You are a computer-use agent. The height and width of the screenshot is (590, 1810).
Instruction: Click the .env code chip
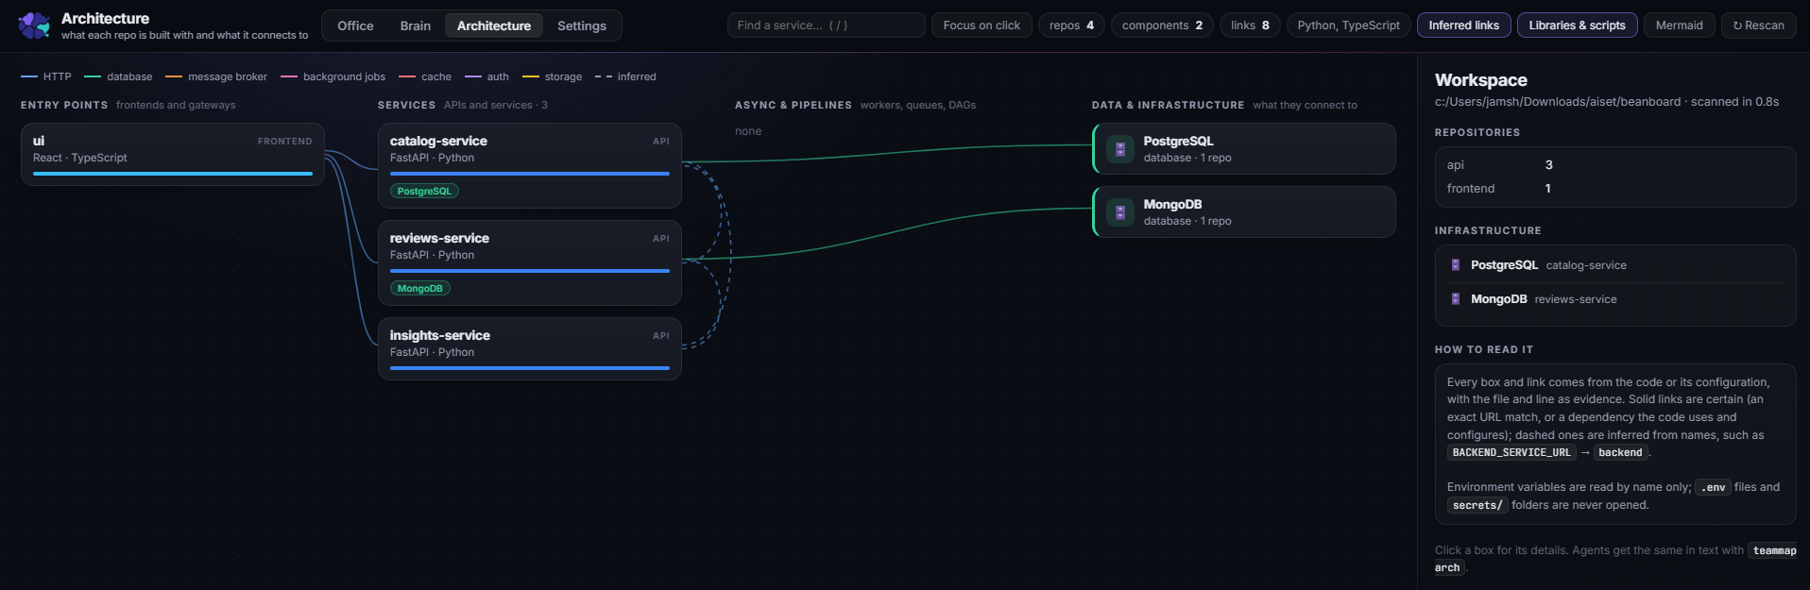[x=1714, y=487]
